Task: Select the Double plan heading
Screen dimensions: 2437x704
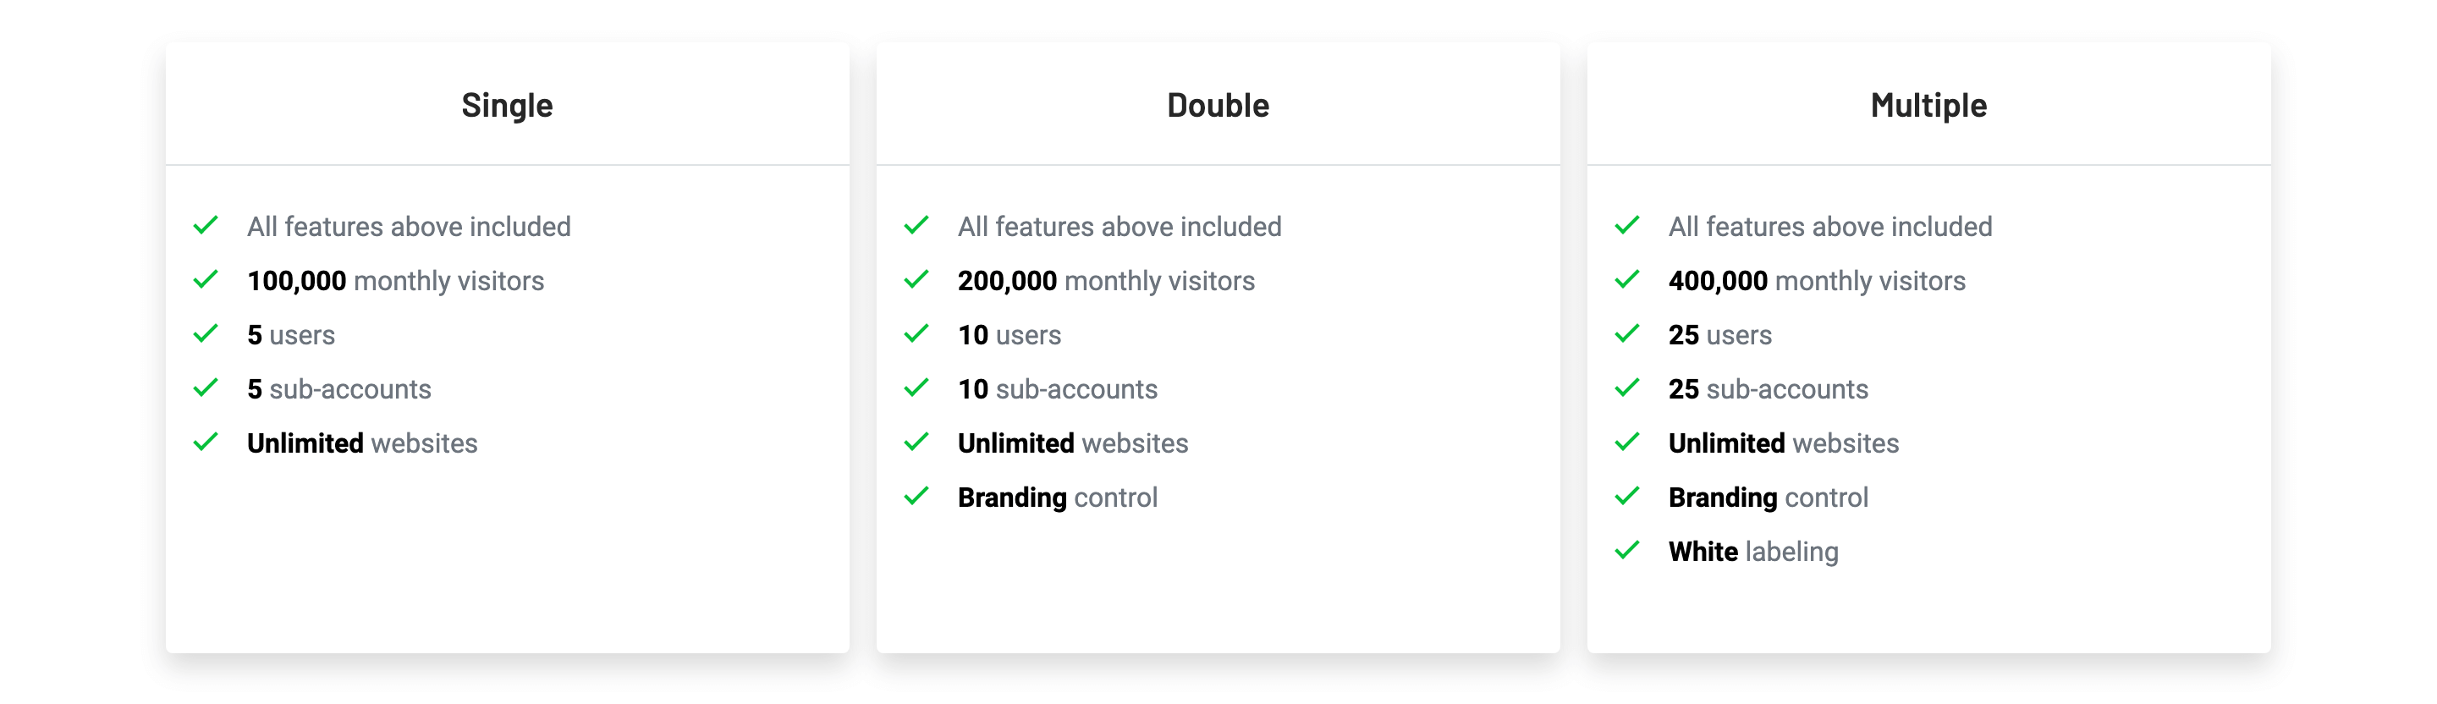Action: click(x=1218, y=105)
